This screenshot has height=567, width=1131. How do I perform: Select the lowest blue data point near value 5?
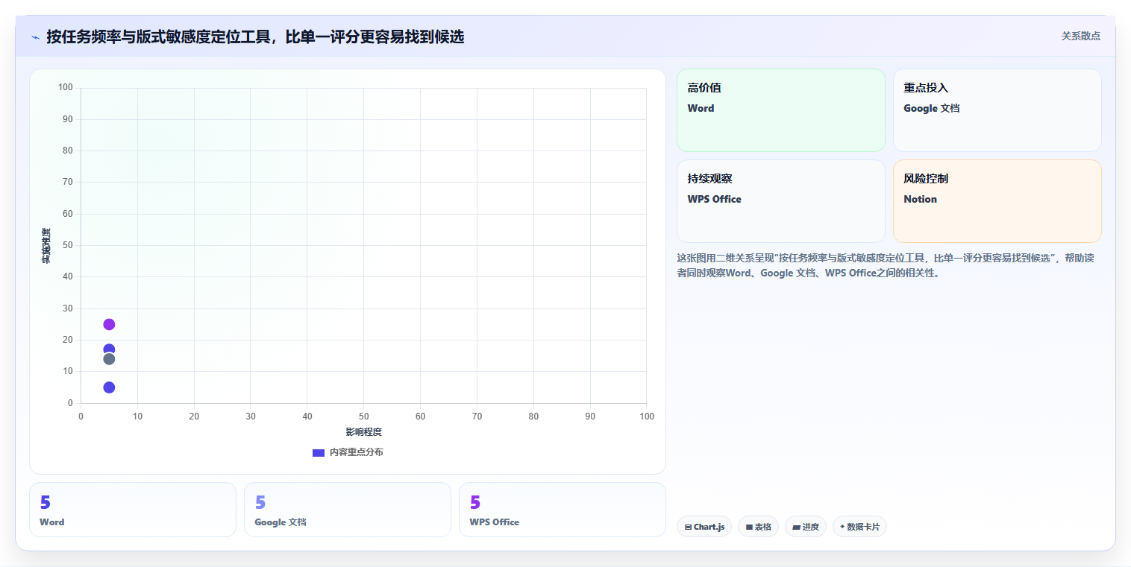109,387
